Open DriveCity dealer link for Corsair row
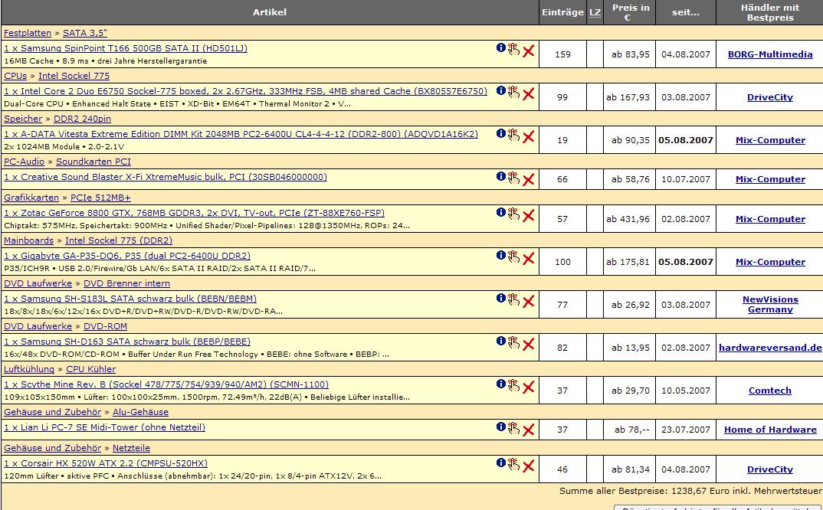Image resolution: width=823 pixels, height=510 pixels. point(770,469)
